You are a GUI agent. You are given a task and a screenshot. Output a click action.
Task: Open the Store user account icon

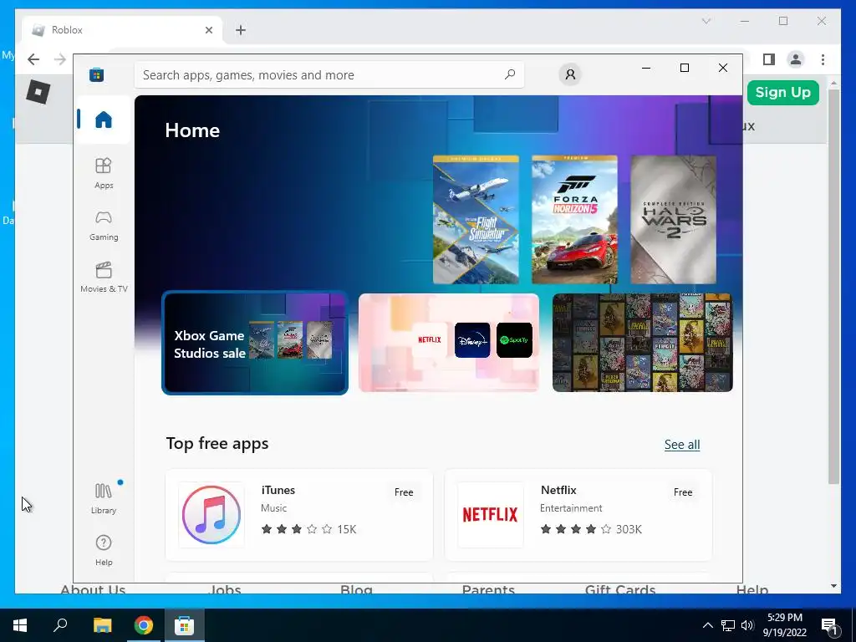click(570, 74)
